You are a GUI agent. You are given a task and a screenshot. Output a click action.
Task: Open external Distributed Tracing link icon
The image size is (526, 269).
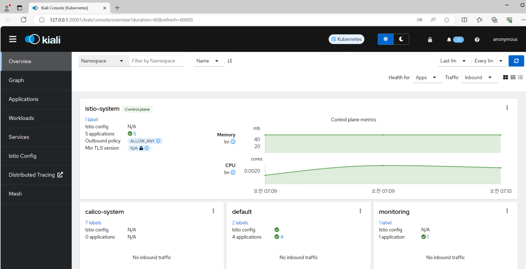tap(60, 175)
